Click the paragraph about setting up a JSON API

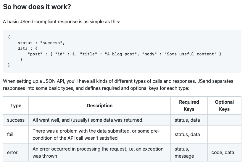tap(118, 85)
